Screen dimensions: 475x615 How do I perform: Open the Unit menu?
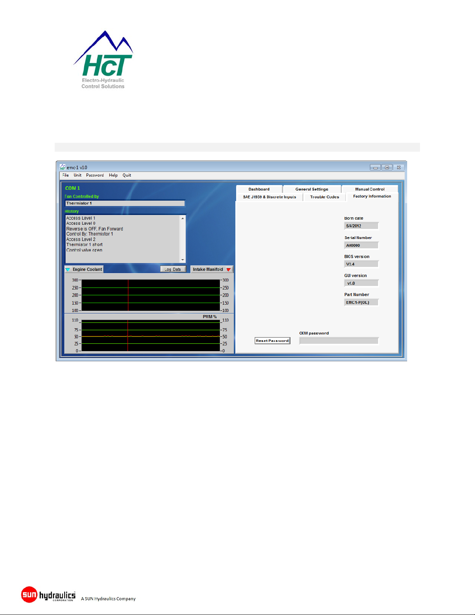[x=78, y=175]
